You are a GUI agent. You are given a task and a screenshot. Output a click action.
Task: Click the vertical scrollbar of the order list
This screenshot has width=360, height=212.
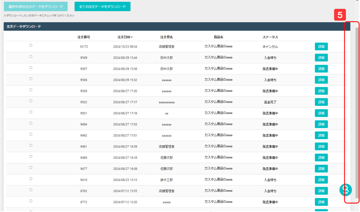click(357, 112)
